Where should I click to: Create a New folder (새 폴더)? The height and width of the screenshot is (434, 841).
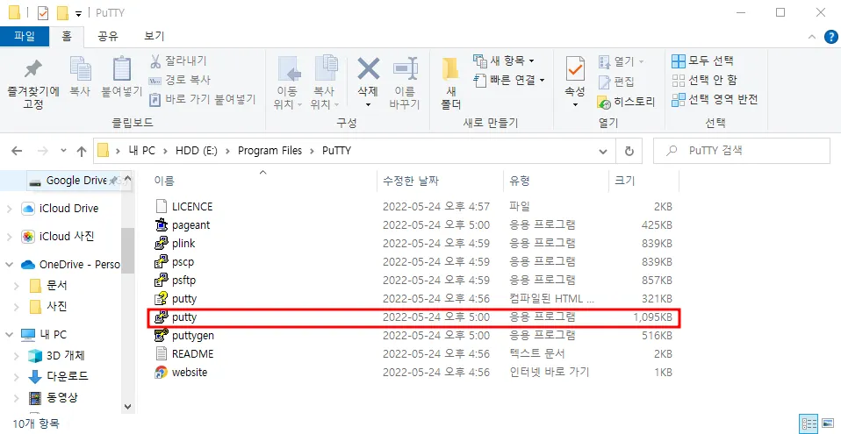tap(450, 83)
